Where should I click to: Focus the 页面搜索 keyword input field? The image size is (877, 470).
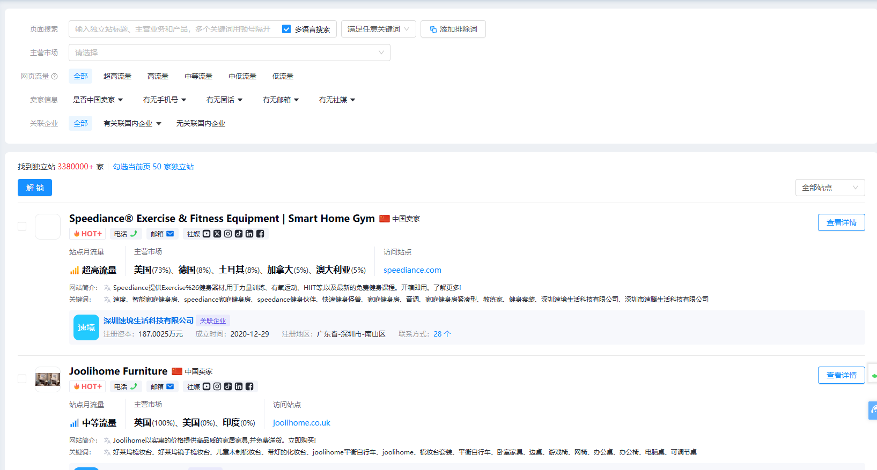174,29
